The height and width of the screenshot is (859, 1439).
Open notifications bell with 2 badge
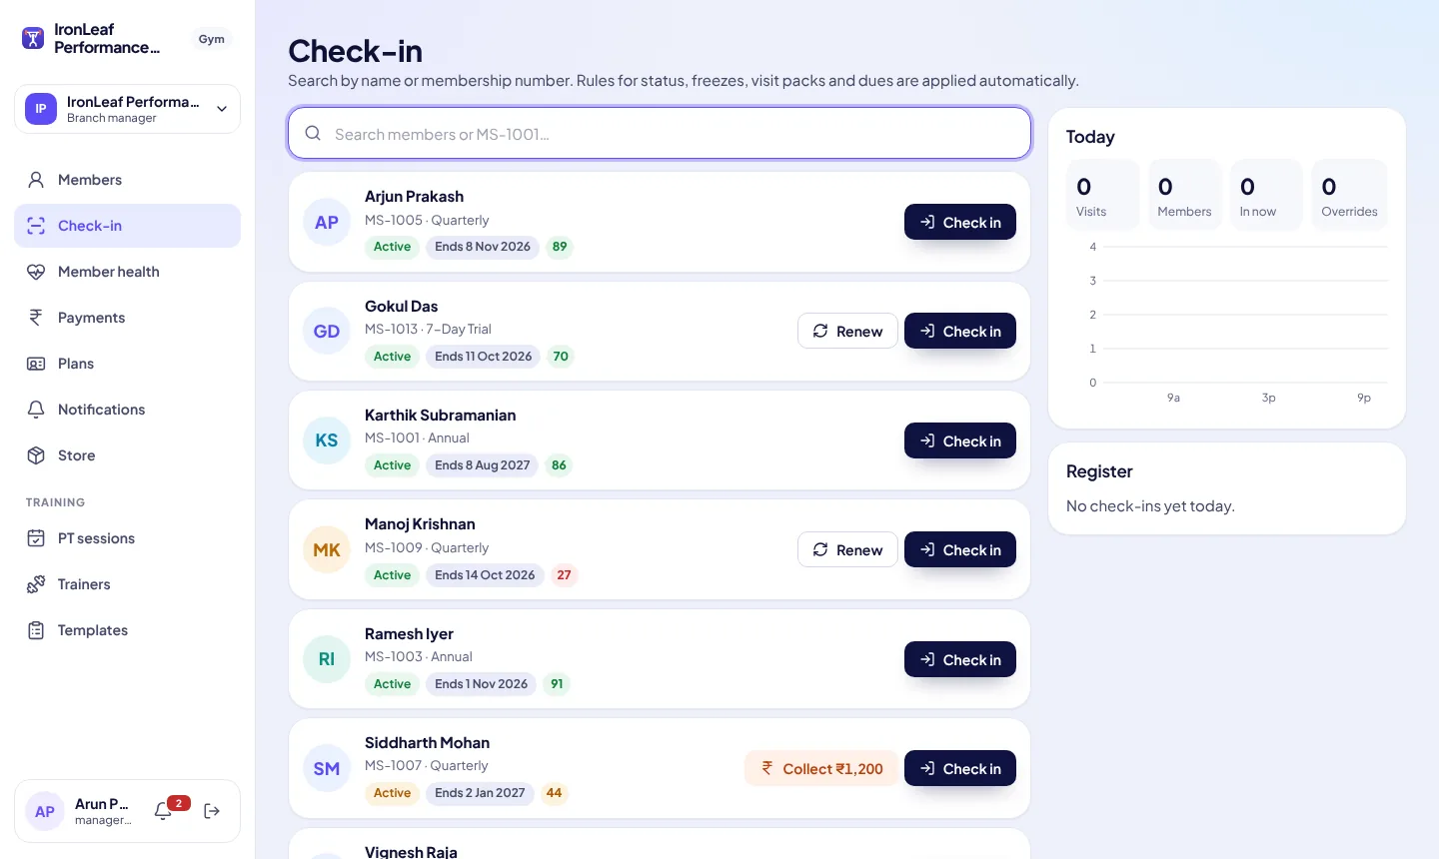[164, 811]
